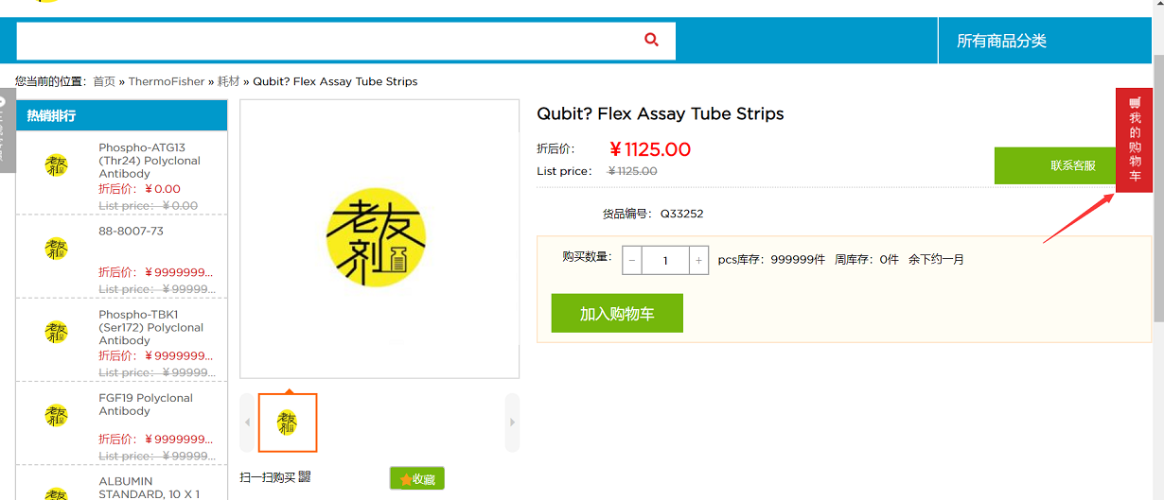This screenshot has width=1164, height=500.
Task: Focus the search text field
Action: (327, 41)
